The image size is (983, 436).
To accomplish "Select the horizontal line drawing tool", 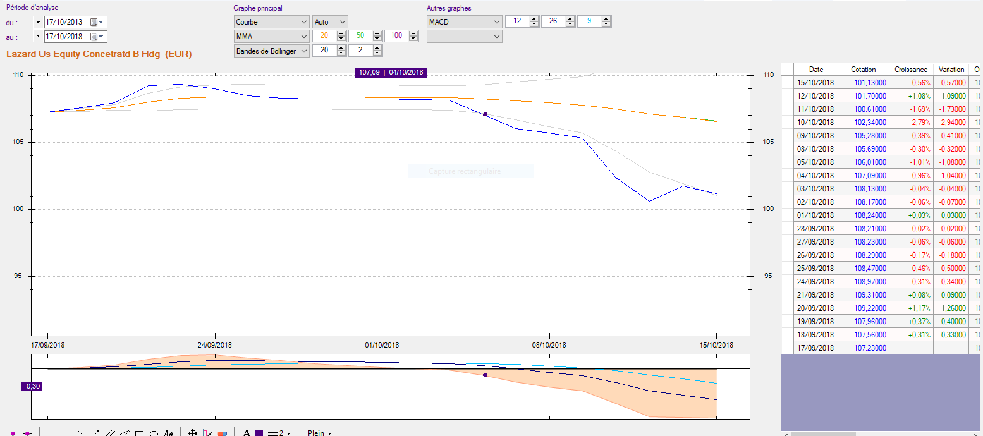I will click(x=66, y=433).
